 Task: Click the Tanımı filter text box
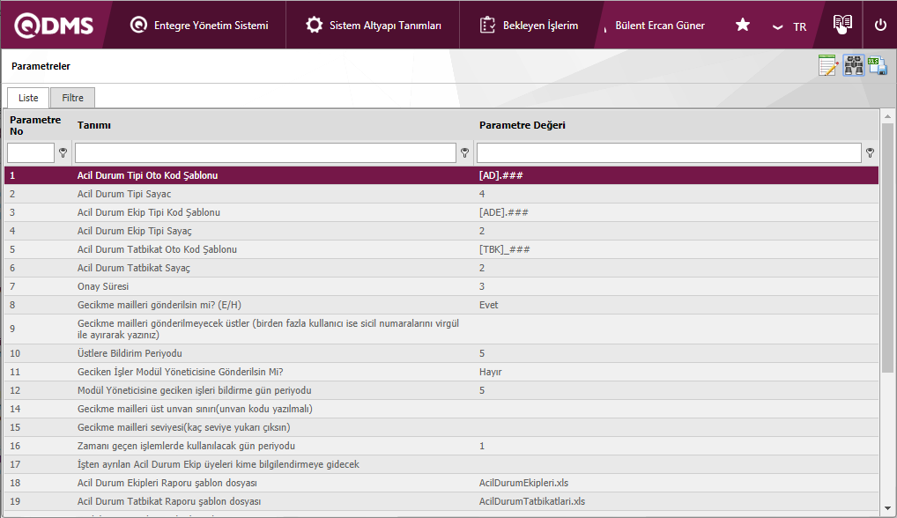(x=264, y=153)
